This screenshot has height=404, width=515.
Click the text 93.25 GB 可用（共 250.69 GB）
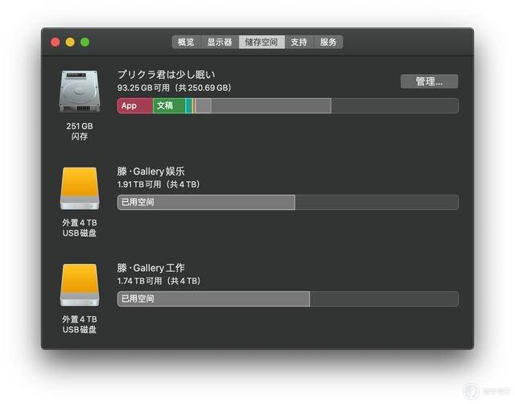pos(175,88)
